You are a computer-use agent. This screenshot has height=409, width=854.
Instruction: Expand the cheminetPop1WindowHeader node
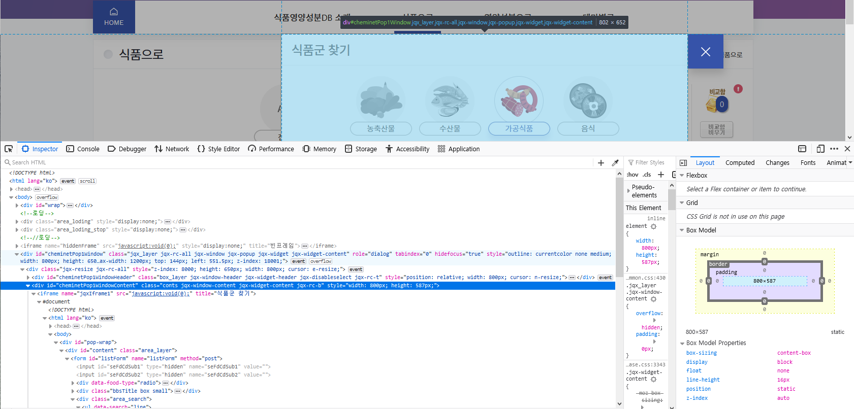[x=28, y=278]
